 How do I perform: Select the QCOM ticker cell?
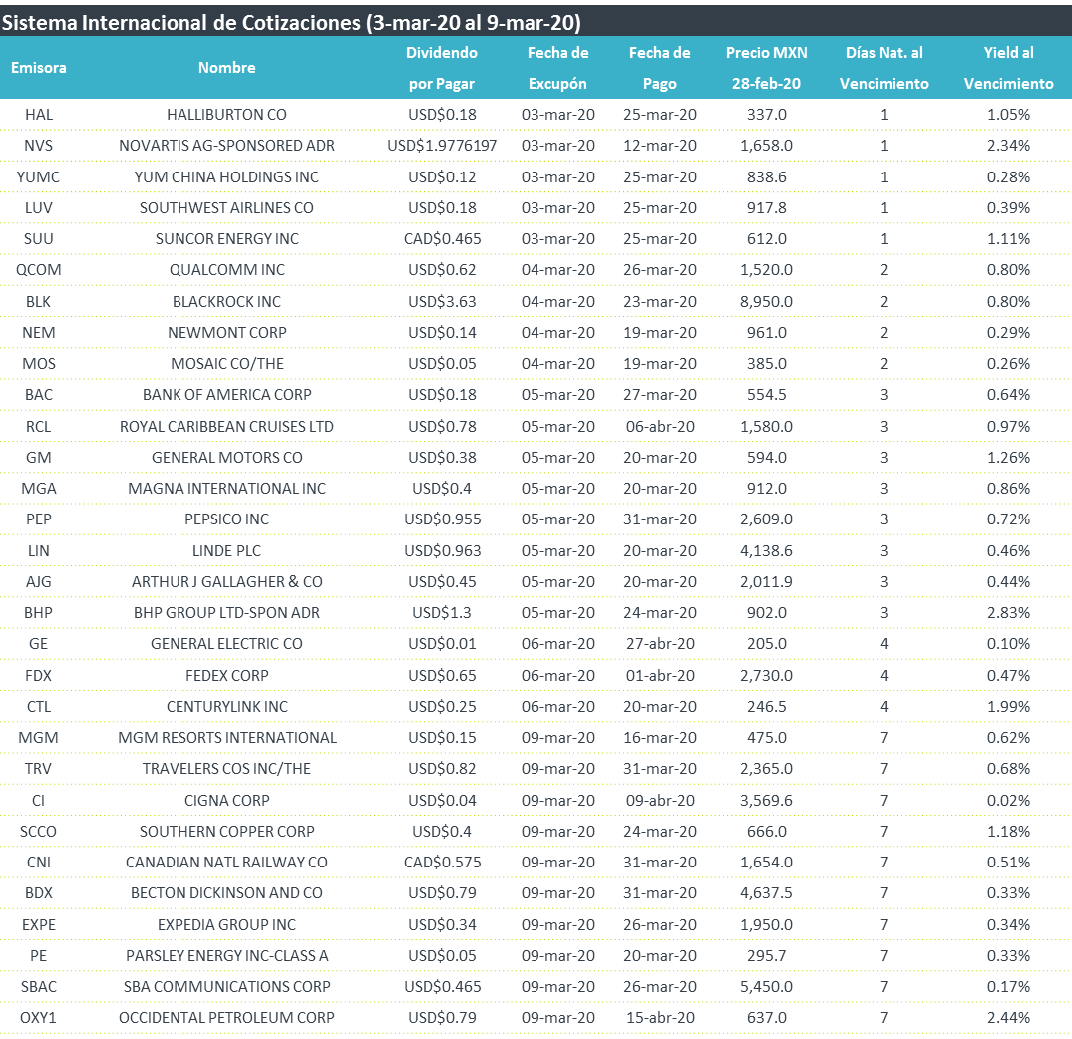38,270
